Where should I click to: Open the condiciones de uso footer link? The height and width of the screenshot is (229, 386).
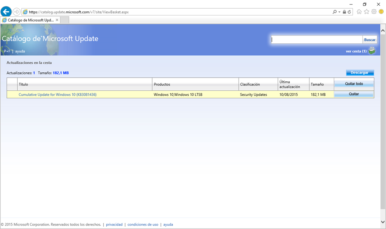[143, 224]
